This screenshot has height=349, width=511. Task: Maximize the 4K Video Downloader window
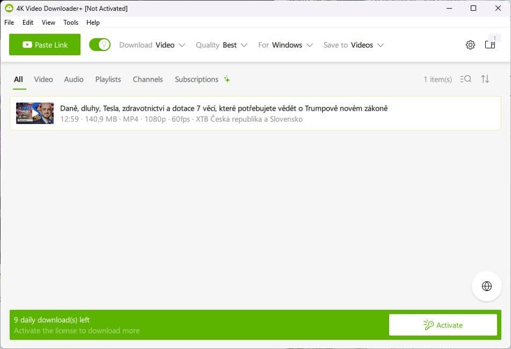(473, 8)
